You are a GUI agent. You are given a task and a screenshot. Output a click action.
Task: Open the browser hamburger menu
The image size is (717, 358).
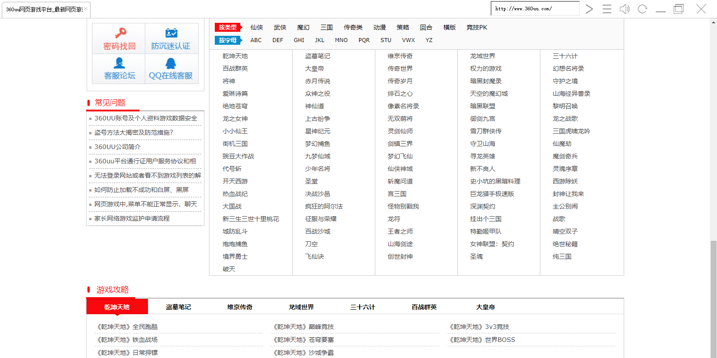(607, 9)
